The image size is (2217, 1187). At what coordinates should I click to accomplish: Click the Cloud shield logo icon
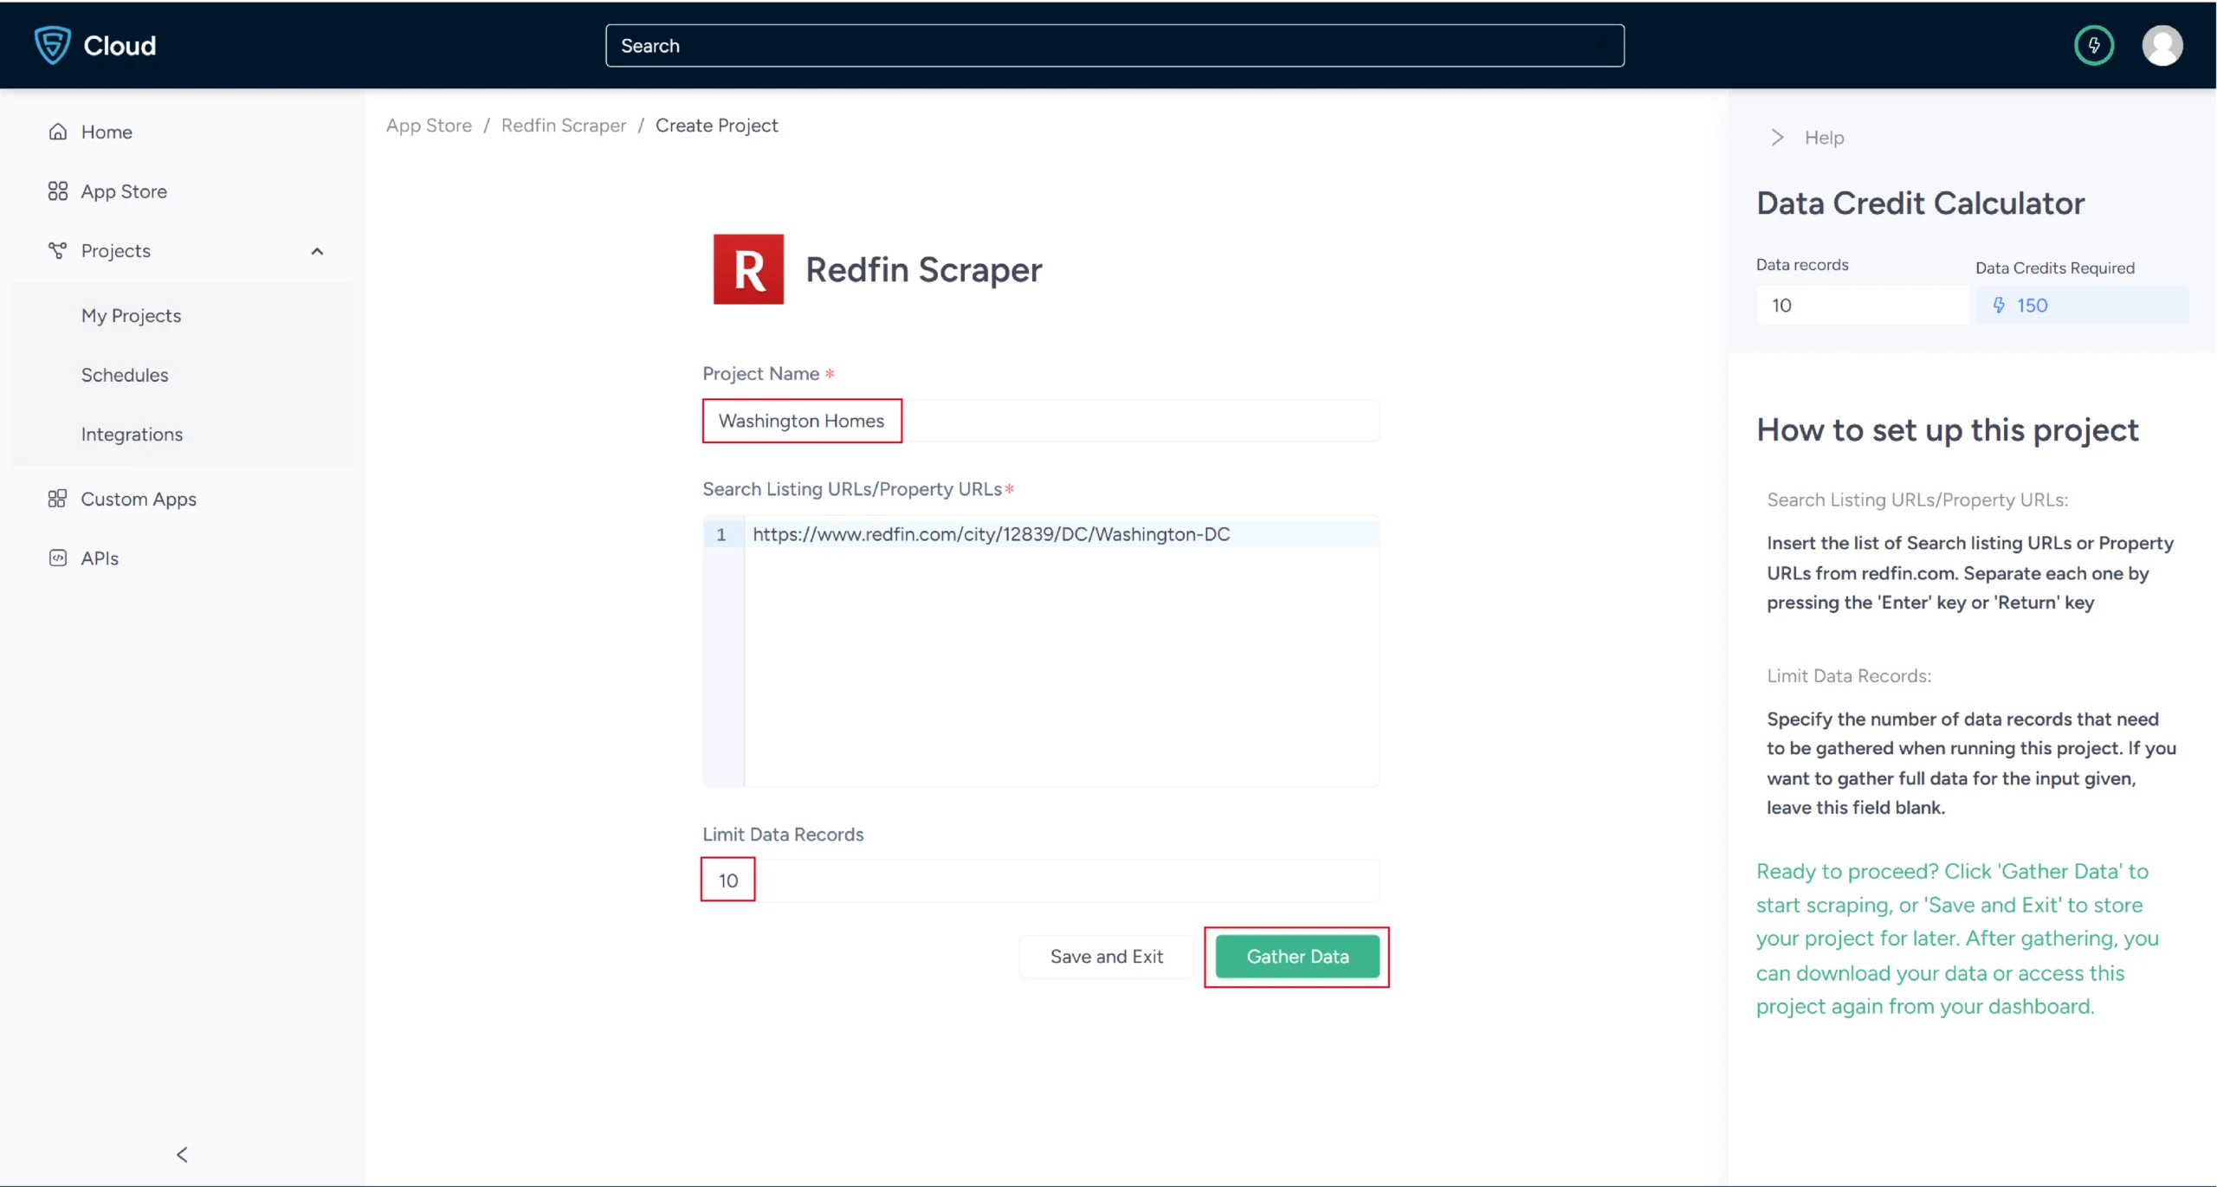52,45
